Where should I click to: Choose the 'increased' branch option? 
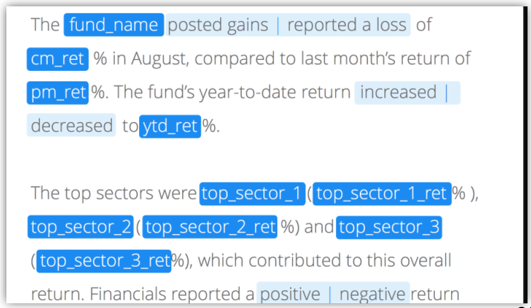(x=398, y=92)
